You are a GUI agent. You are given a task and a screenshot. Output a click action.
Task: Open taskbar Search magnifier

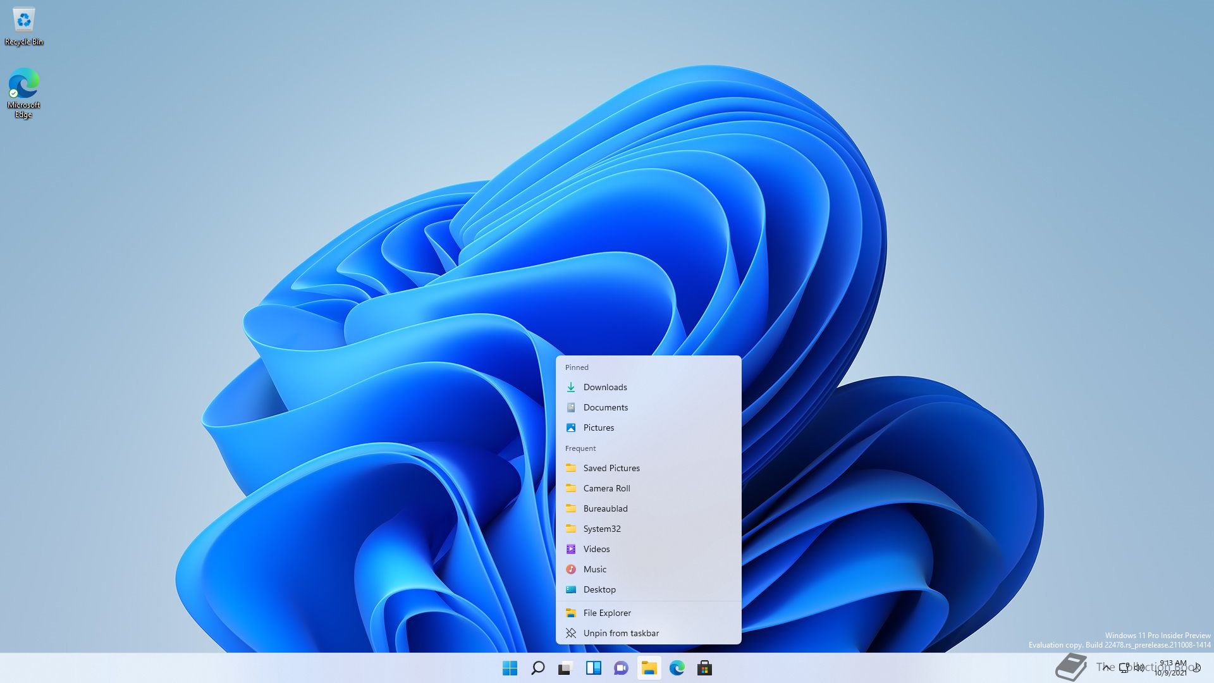click(537, 668)
